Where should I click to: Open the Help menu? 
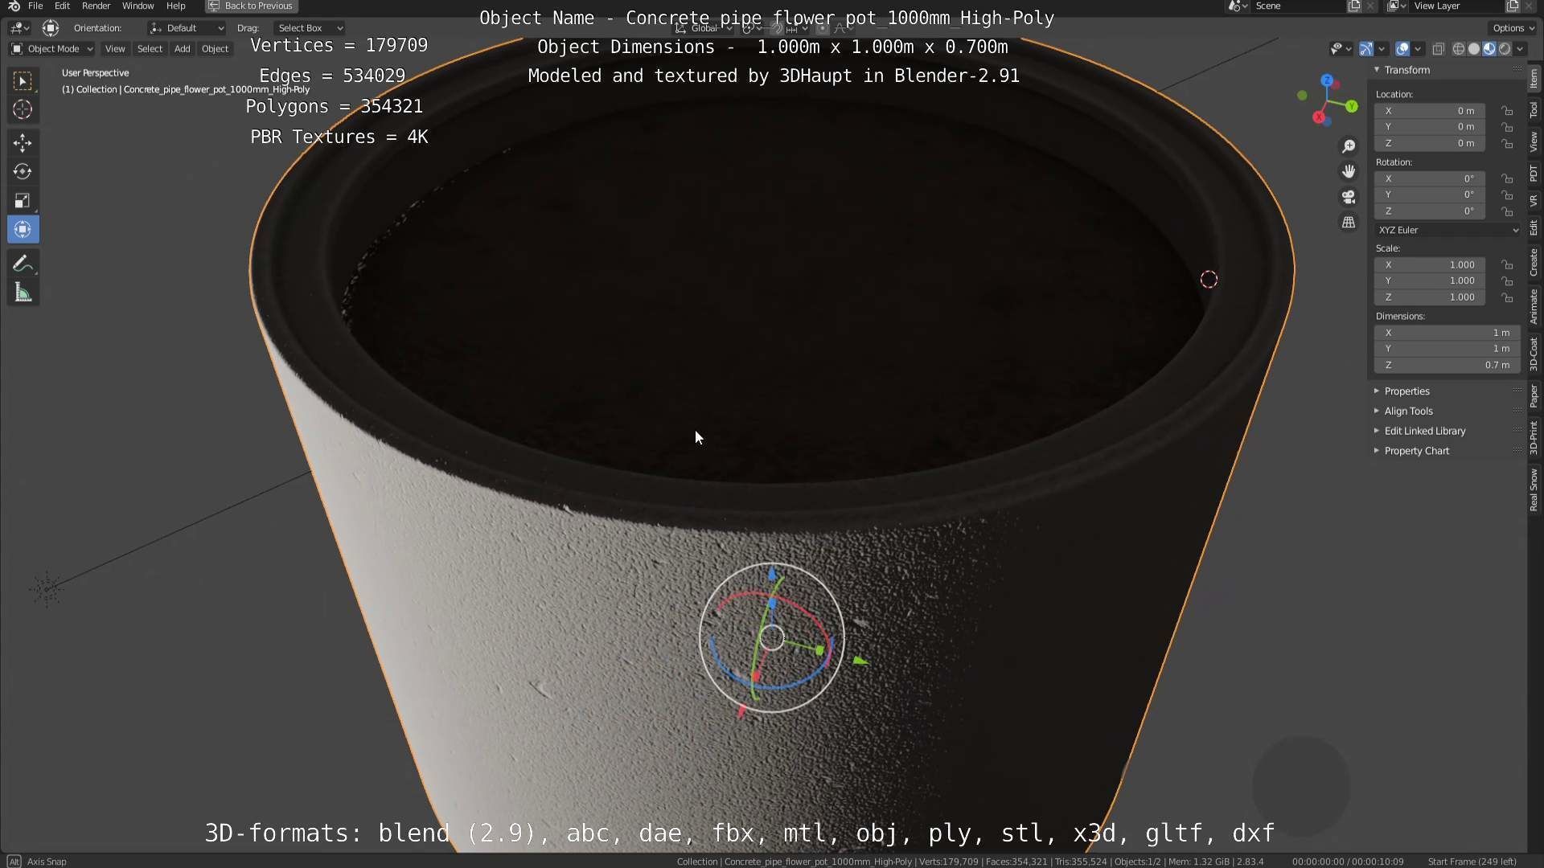175,6
